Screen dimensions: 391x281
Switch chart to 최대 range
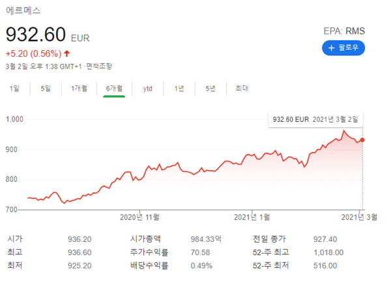(x=242, y=89)
